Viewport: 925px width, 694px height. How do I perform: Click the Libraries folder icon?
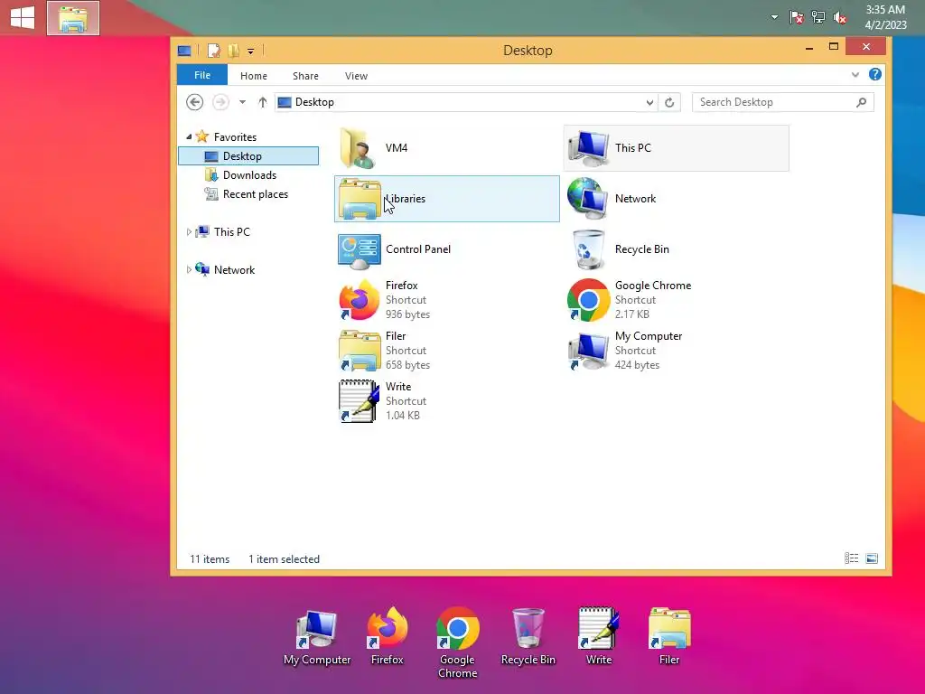point(360,199)
